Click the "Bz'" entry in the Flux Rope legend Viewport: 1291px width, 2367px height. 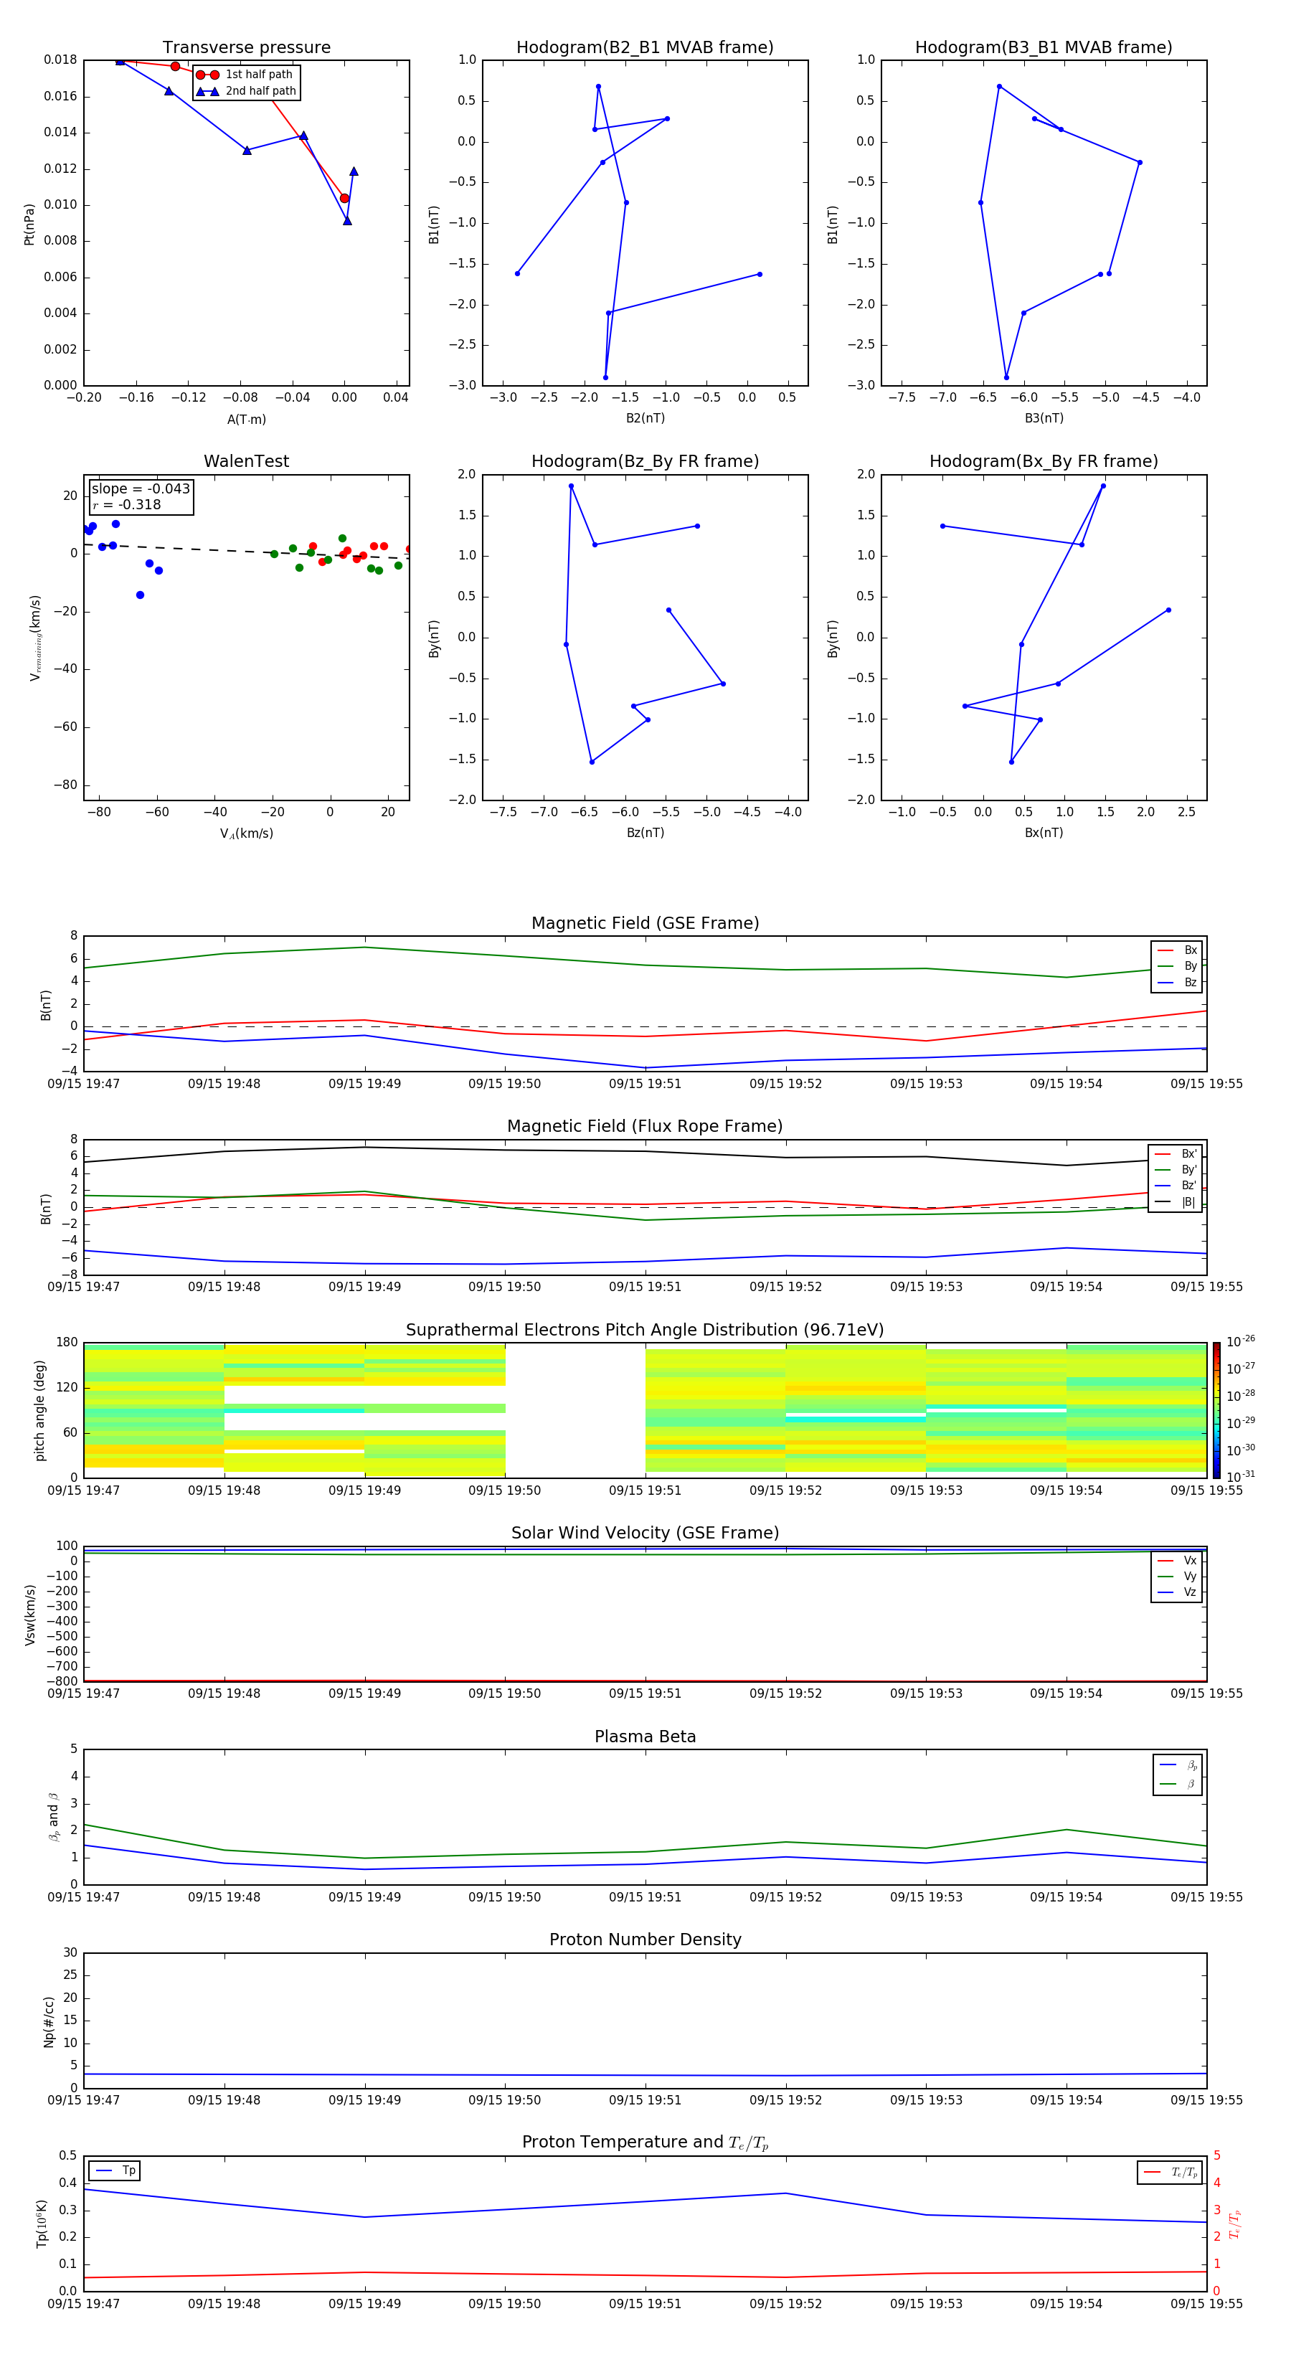(x=1176, y=1186)
